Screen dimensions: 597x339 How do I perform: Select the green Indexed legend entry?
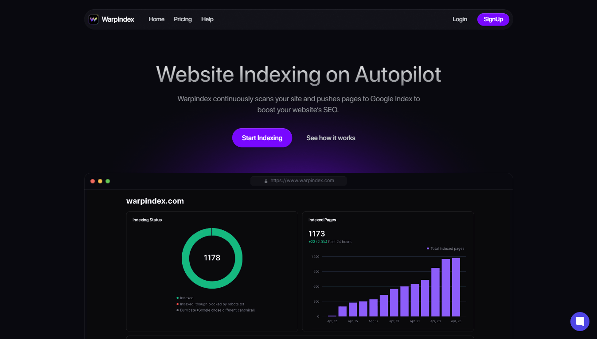coord(185,298)
